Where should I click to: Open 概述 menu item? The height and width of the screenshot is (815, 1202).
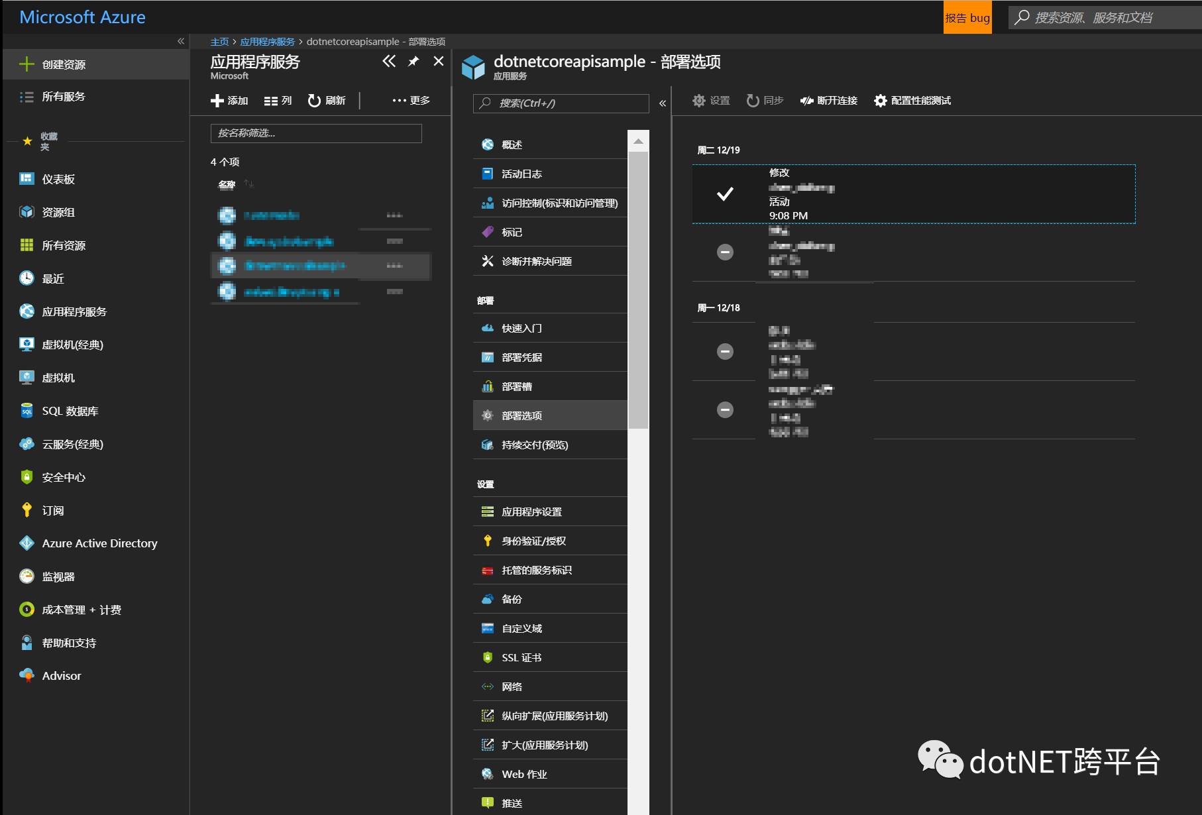pyautogui.click(x=550, y=144)
